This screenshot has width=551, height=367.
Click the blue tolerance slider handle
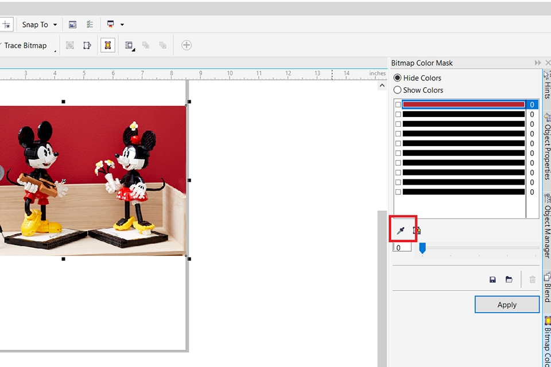tap(422, 248)
